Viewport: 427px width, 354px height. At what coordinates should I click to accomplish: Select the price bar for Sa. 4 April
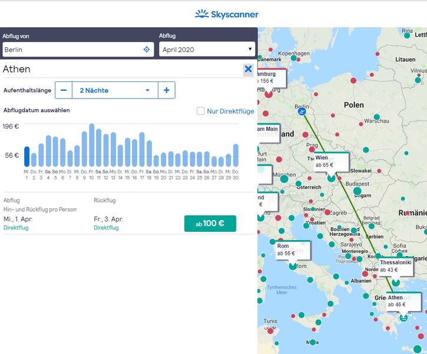48,151
